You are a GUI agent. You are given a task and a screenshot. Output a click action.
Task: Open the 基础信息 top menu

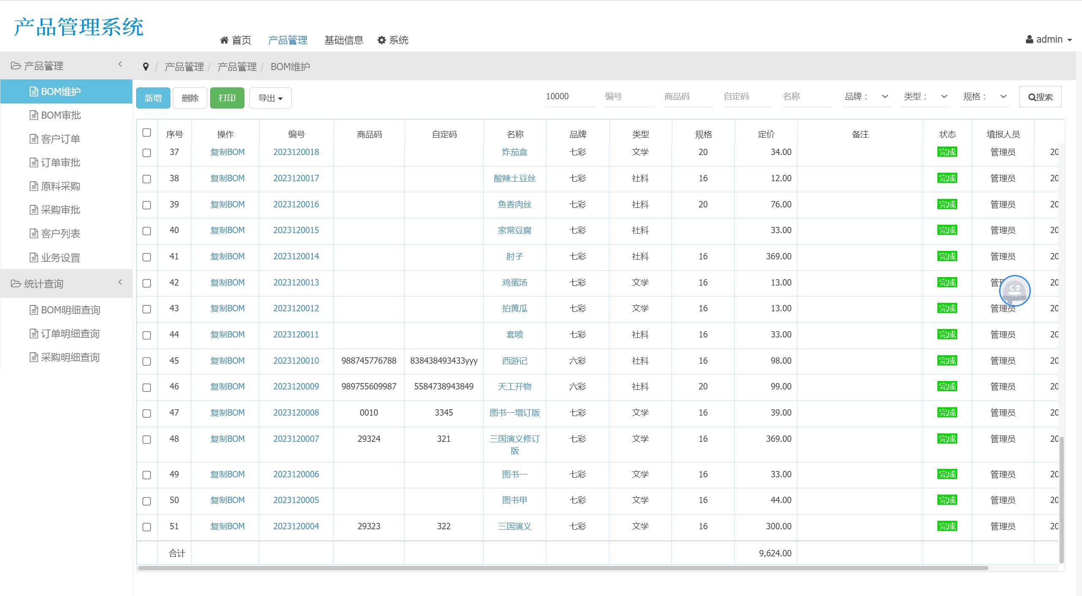coord(344,40)
